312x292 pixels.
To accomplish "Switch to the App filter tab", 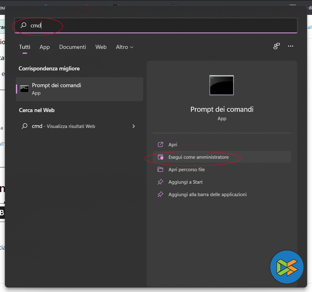I will 45,47.
